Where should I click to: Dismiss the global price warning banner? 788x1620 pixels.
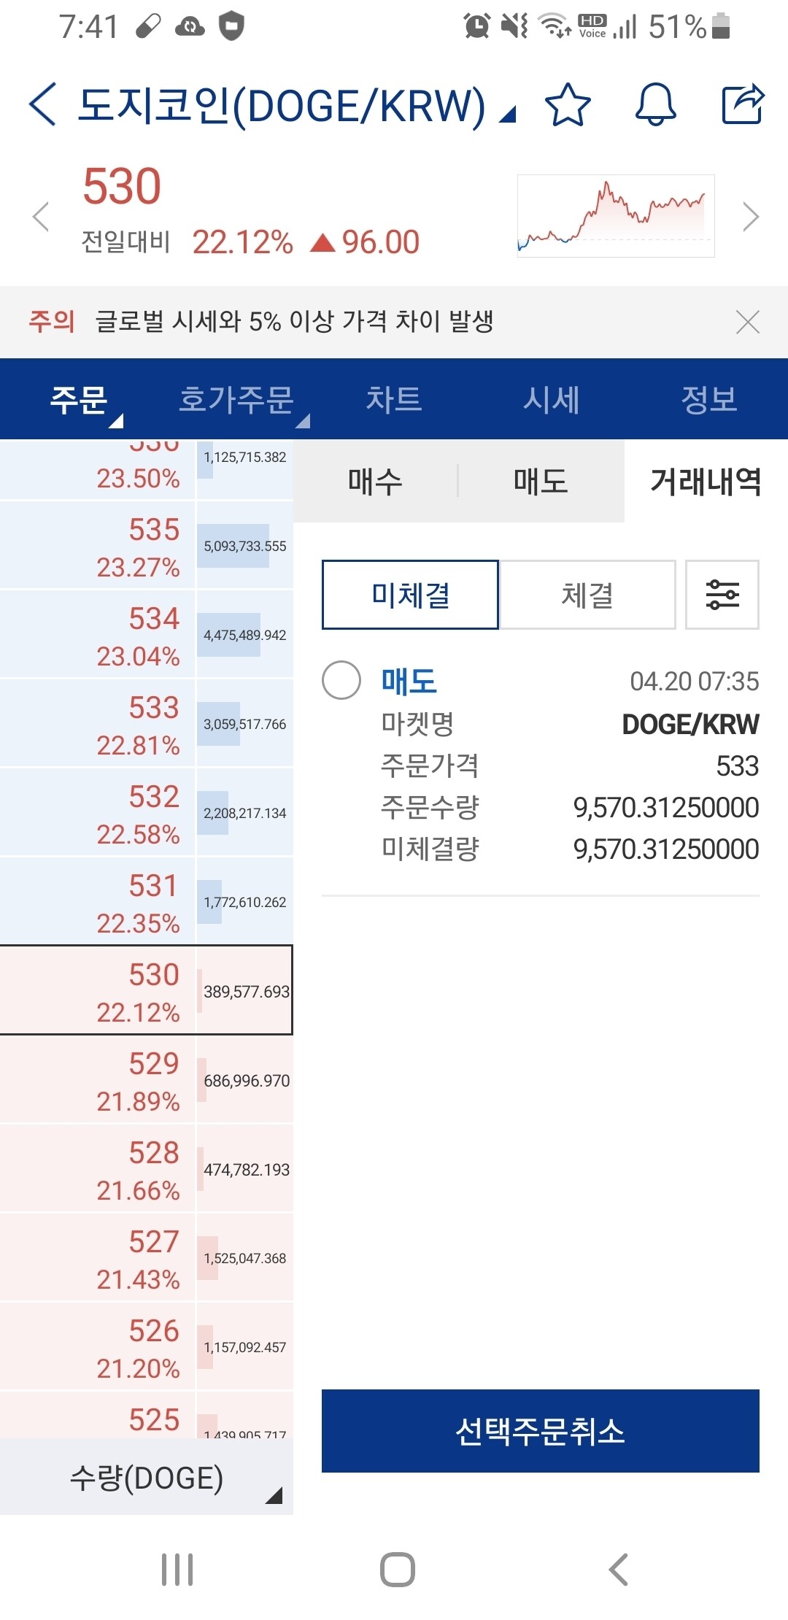(748, 322)
